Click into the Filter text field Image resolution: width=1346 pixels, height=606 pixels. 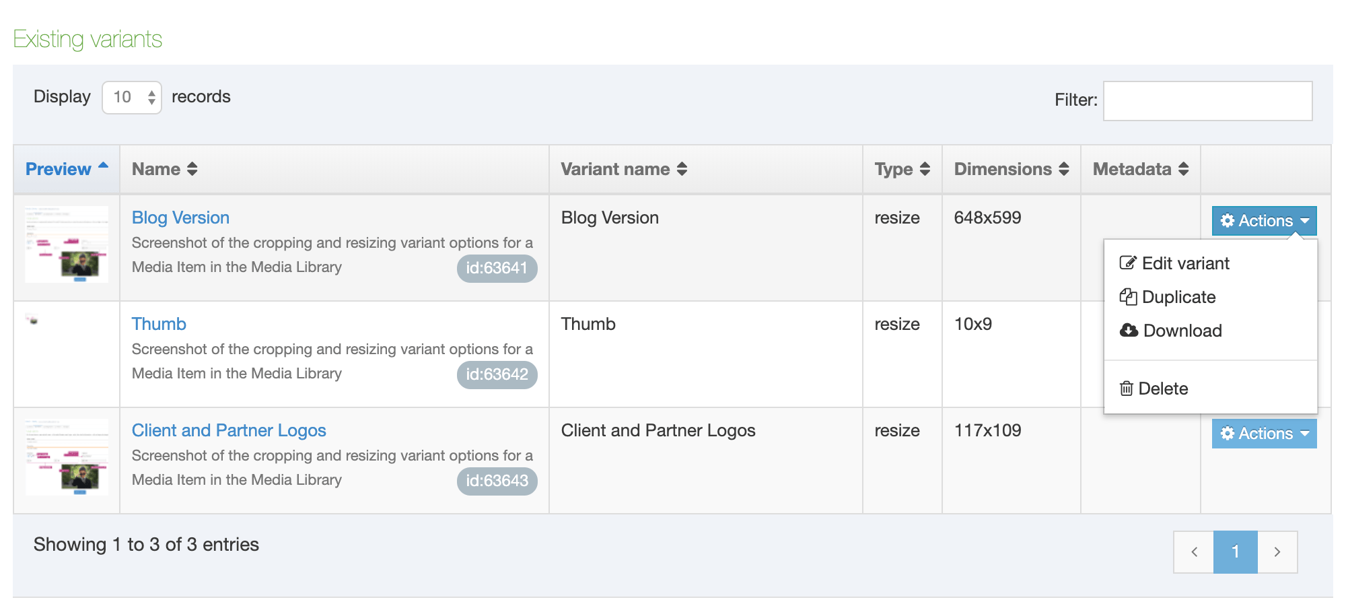(1207, 101)
